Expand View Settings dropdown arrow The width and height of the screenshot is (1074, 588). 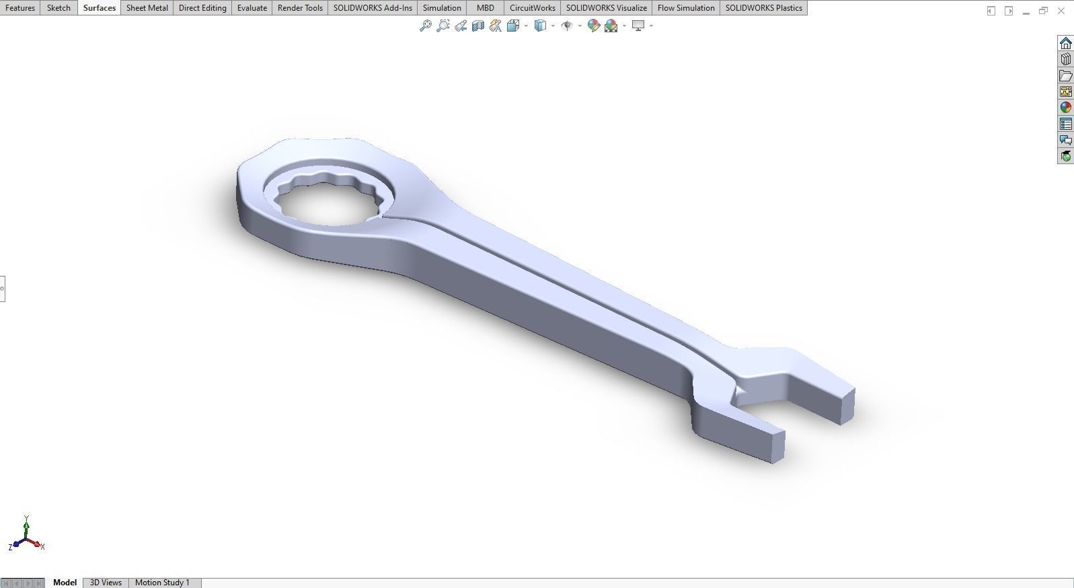click(x=651, y=26)
